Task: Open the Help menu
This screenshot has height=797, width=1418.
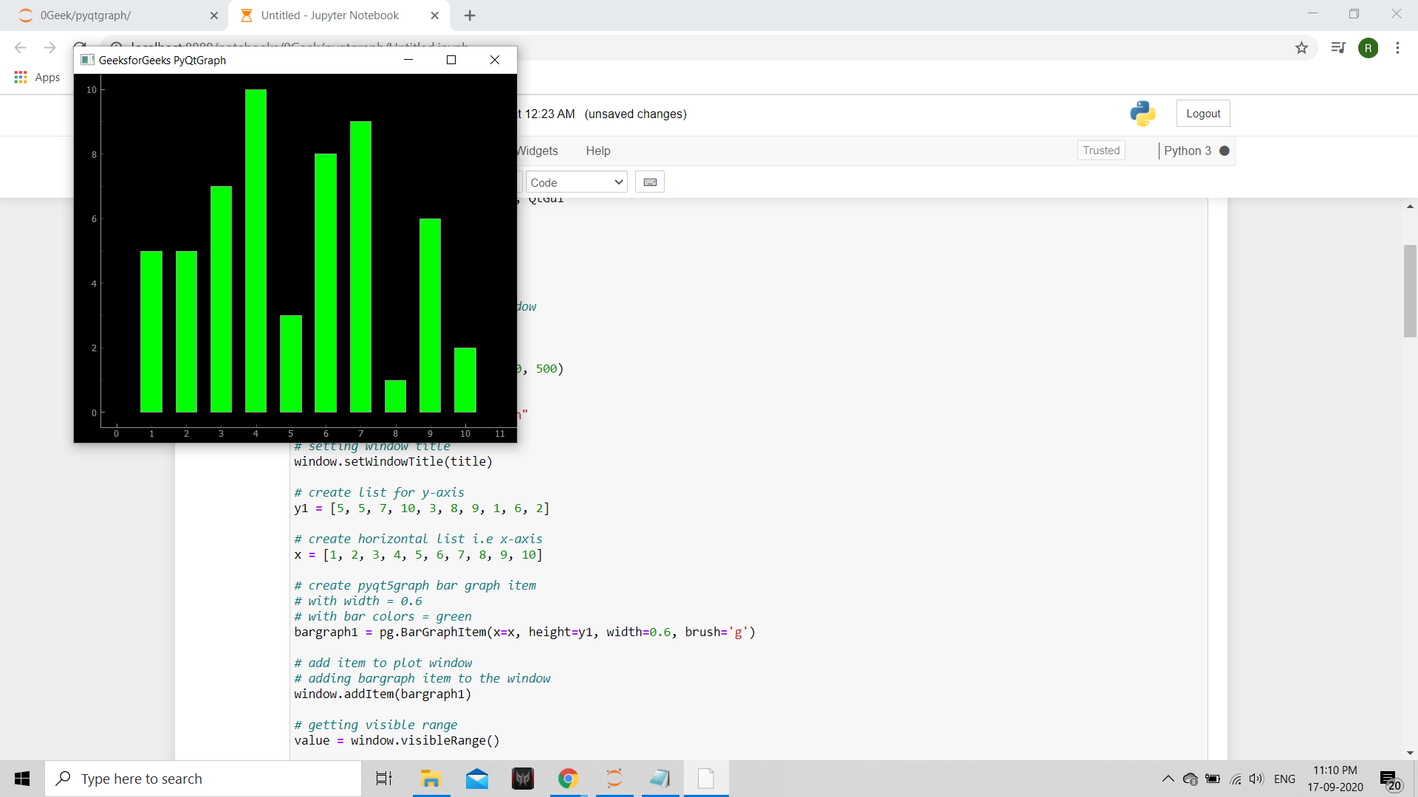Action: pos(597,151)
